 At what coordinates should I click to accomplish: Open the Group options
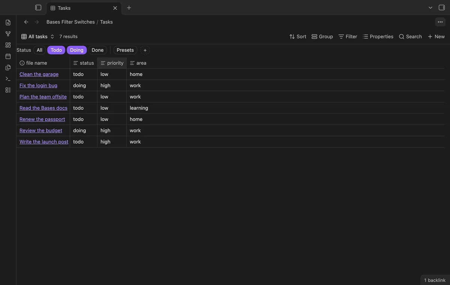coord(322,36)
